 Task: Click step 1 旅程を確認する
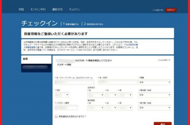pos(71,24)
